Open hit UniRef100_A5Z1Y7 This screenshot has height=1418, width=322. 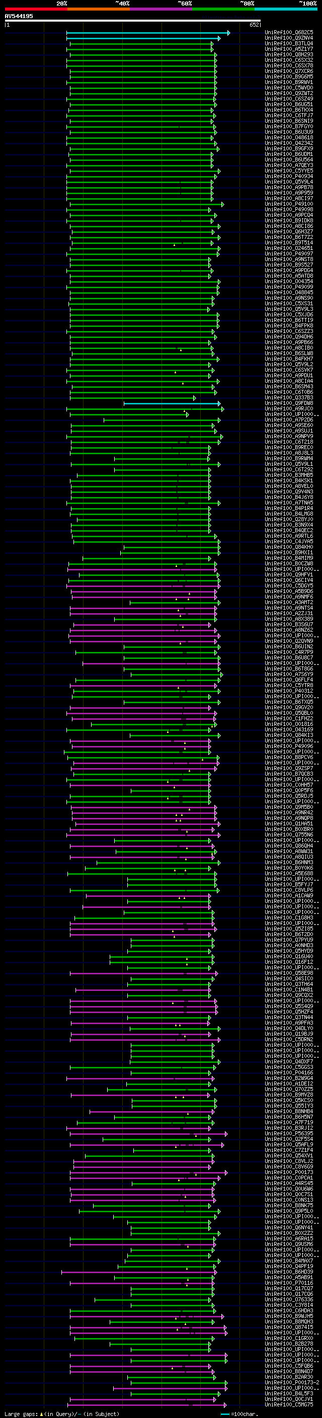pyautogui.click(x=289, y=49)
